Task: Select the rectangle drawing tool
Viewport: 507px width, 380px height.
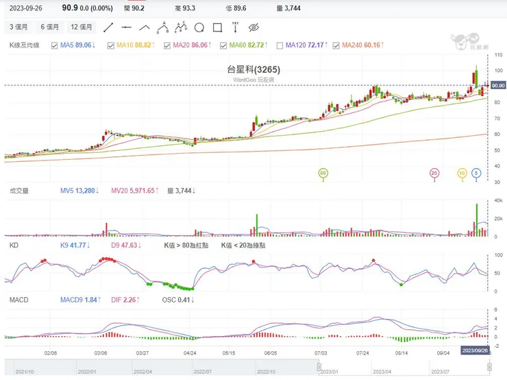Action: (217, 27)
